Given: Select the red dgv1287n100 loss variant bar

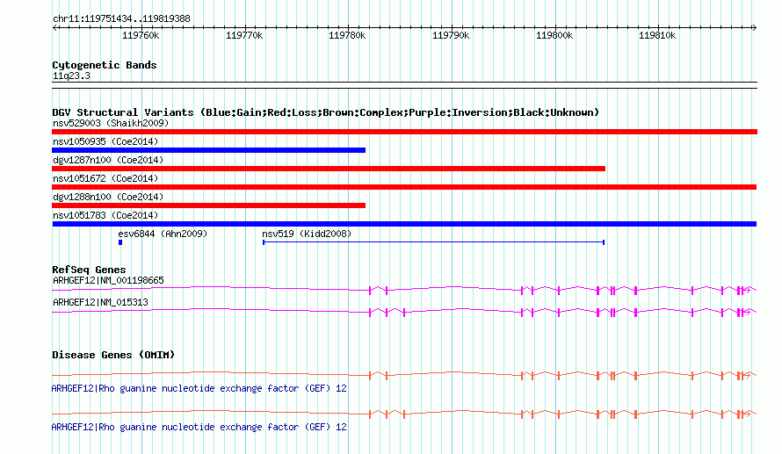Looking at the screenshot, I should 329,169.
